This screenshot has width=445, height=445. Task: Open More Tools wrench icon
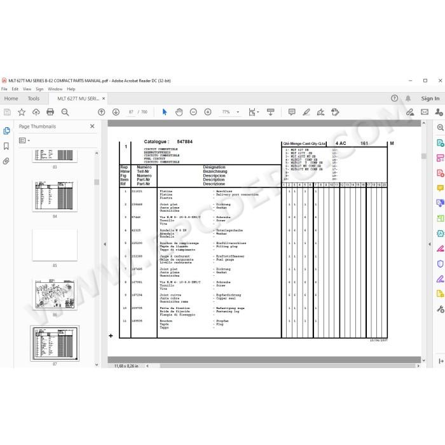(440, 309)
